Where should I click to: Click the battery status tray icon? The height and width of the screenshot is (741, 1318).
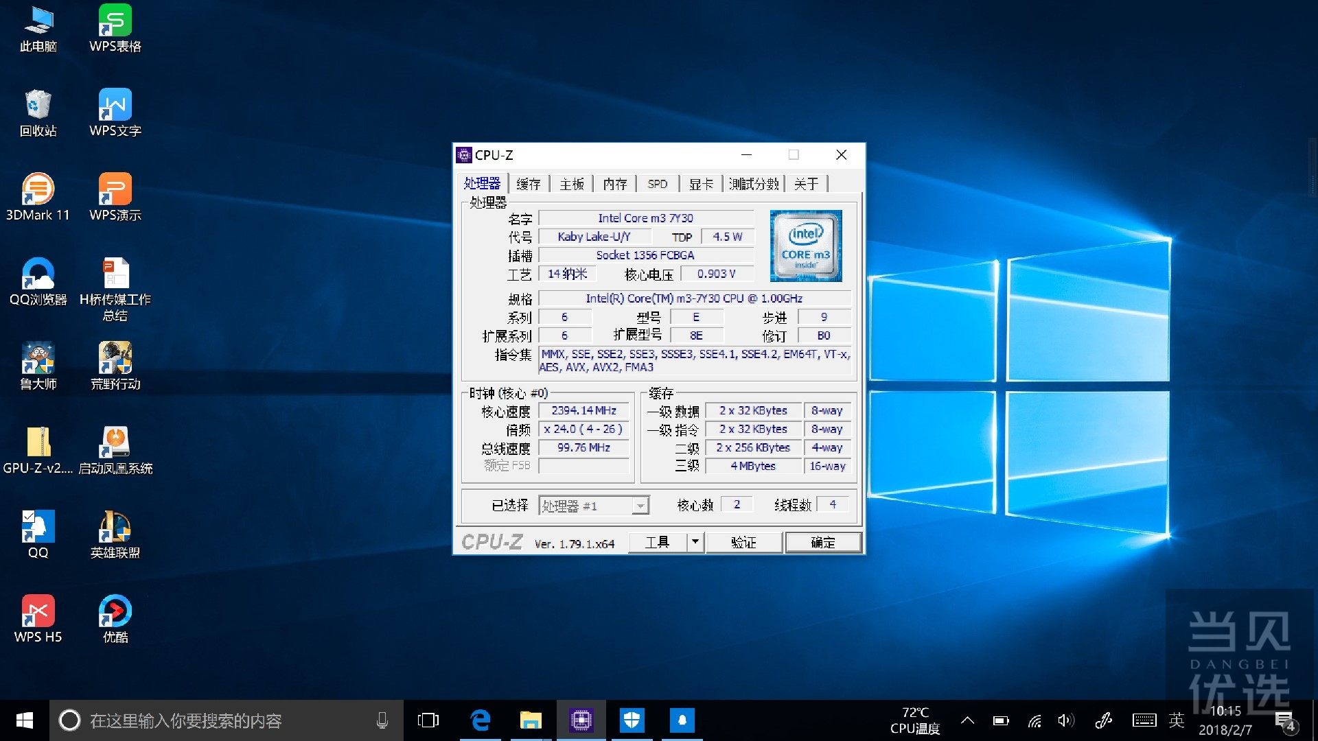pyautogui.click(x=1001, y=720)
